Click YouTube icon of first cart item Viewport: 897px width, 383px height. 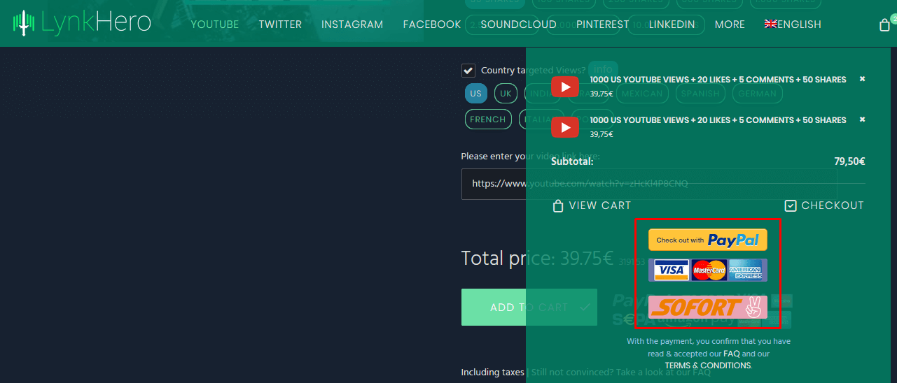pos(565,87)
